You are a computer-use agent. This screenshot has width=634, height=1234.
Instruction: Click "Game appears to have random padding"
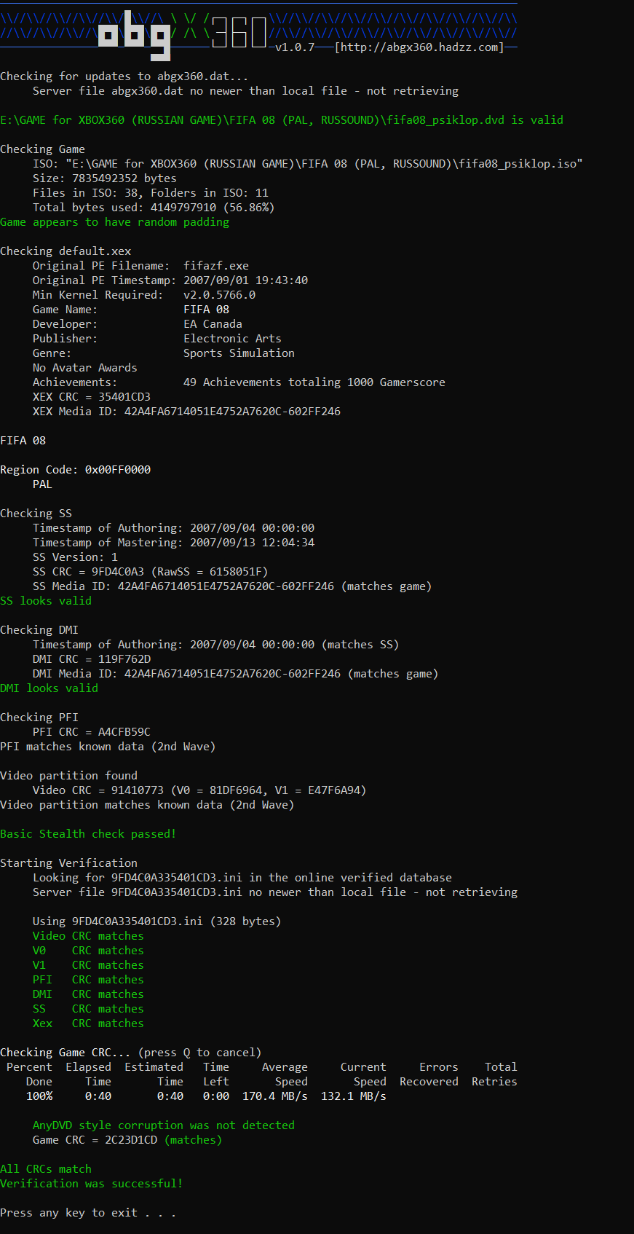(114, 222)
